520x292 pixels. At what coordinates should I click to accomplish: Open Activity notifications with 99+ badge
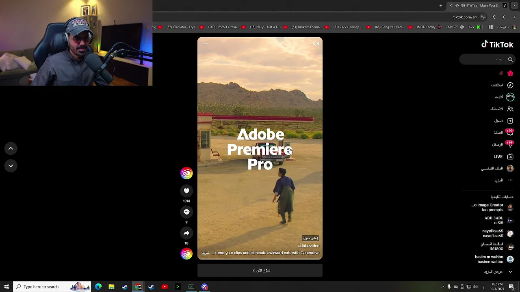[509, 132]
